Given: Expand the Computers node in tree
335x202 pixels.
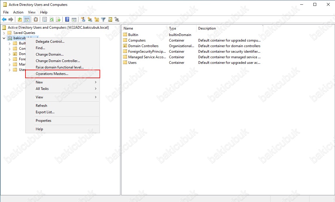Looking at the screenshot, I should click(x=9, y=49).
